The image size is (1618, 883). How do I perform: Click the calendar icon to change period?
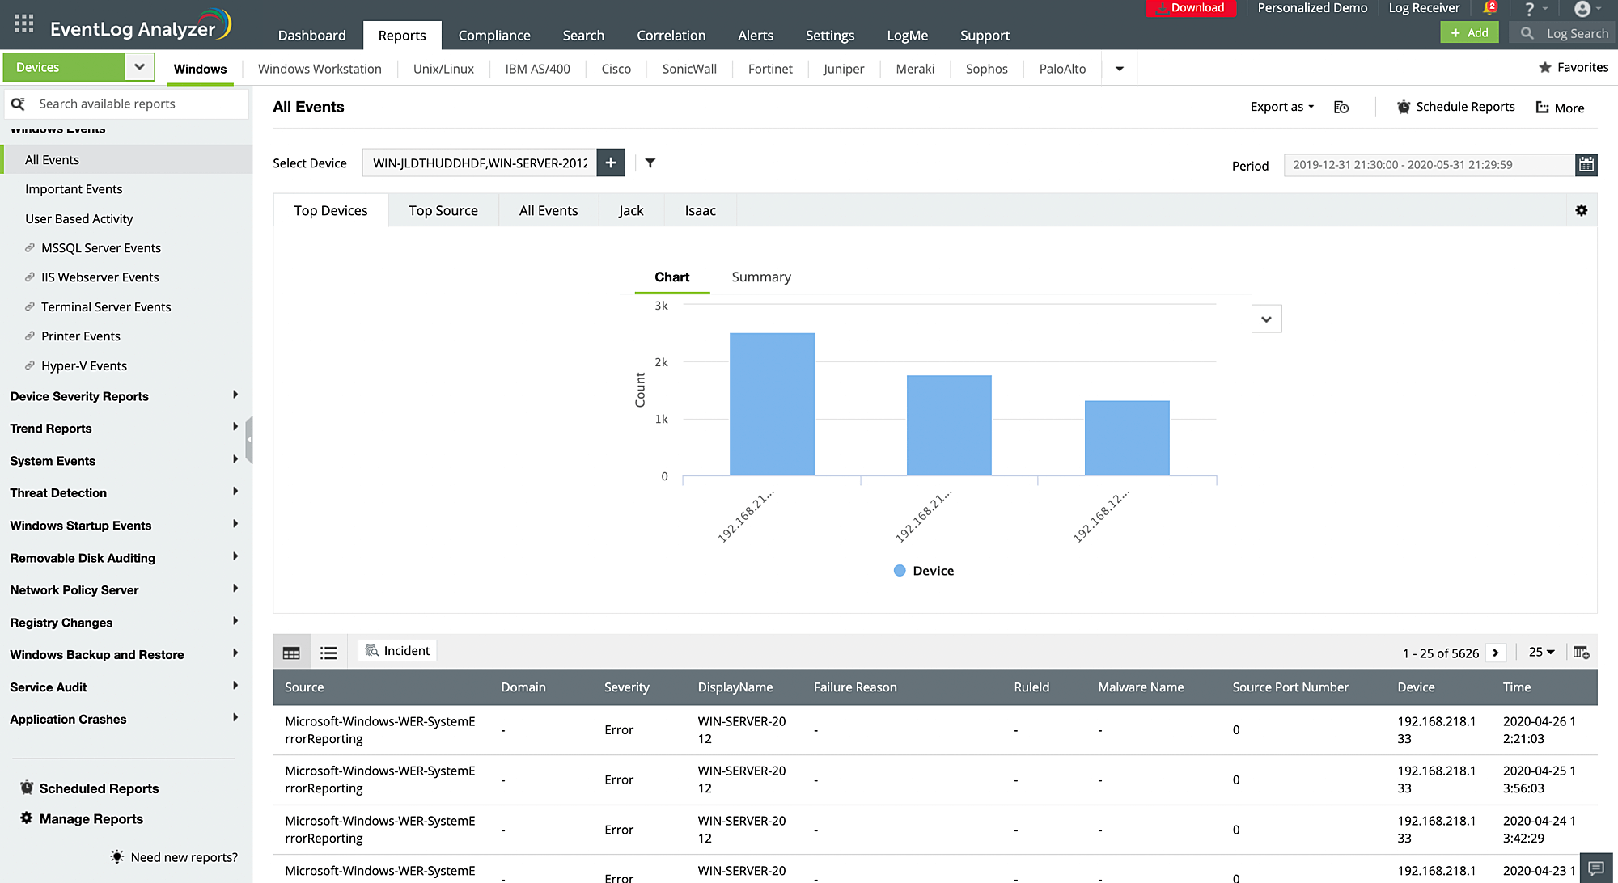1586,164
